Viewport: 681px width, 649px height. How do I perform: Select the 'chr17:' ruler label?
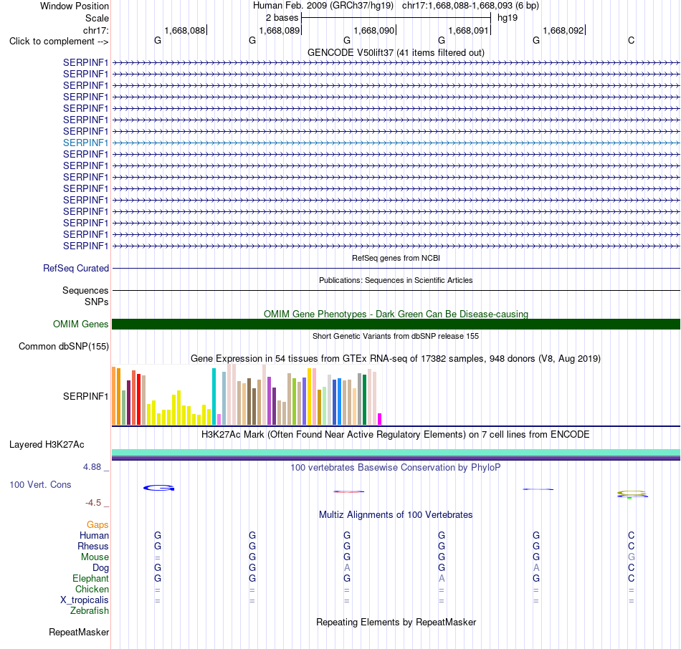(96, 30)
